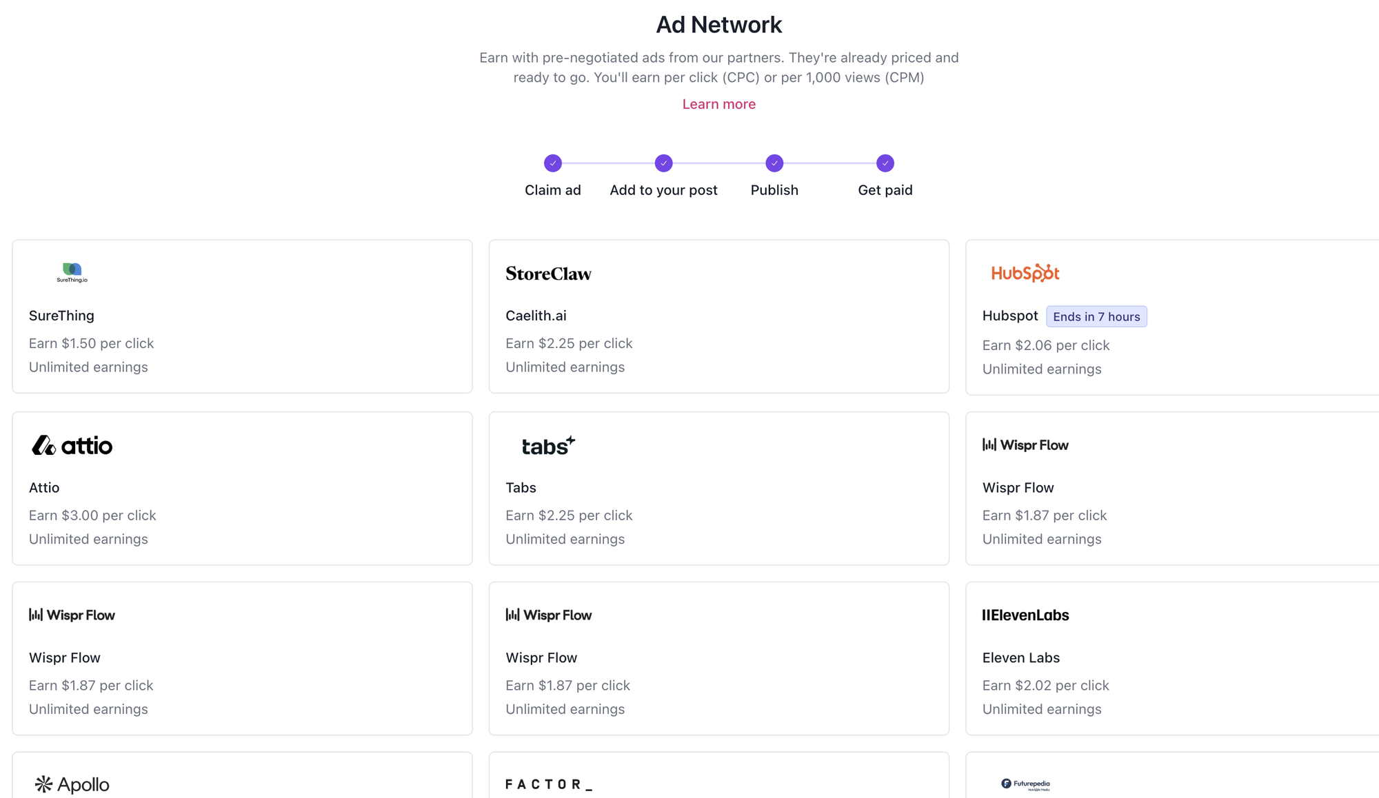This screenshot has width=1379, height=798.
Task: Open the Learn more link
Action: tap(718, 104)
